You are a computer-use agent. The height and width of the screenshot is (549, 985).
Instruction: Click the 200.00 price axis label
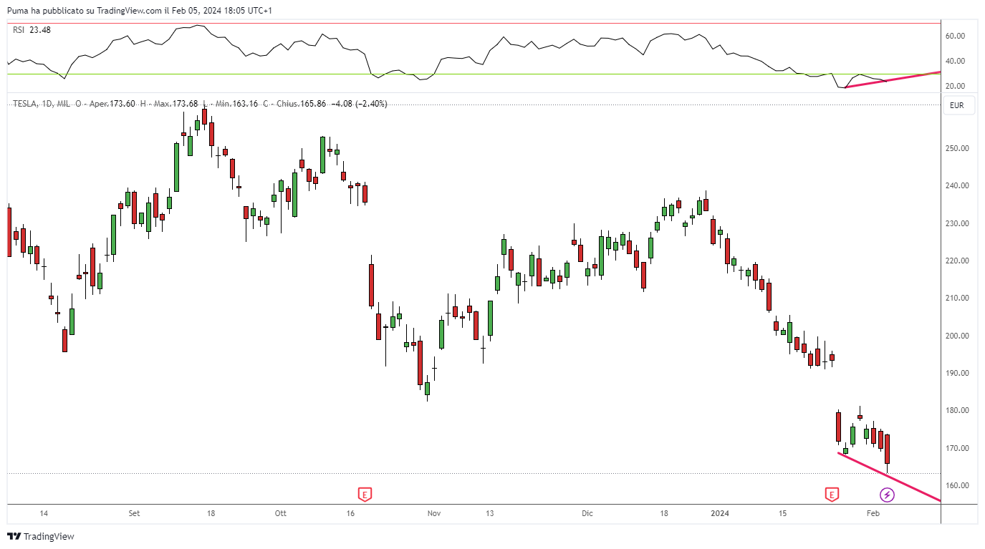(958, 336)
